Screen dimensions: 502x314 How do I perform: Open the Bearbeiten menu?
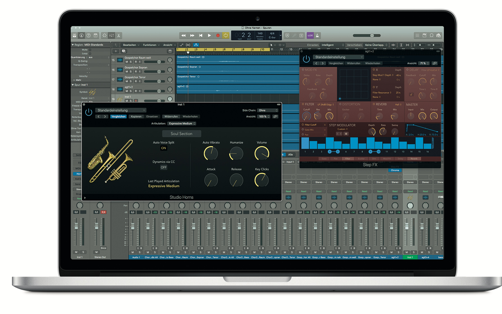(x=131, y=45)
